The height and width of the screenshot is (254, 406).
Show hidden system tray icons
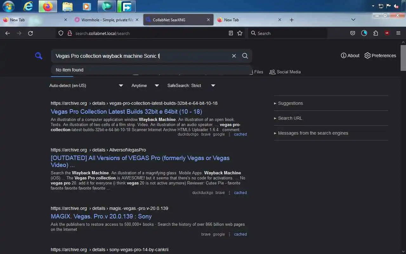(x=373, y=6)
